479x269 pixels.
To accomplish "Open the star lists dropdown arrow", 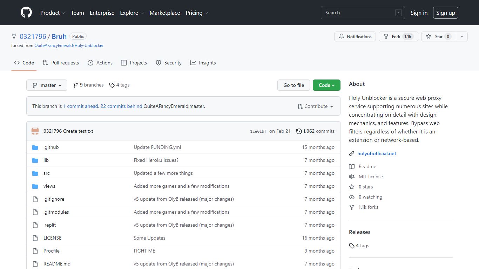I will tap(462, 36).
